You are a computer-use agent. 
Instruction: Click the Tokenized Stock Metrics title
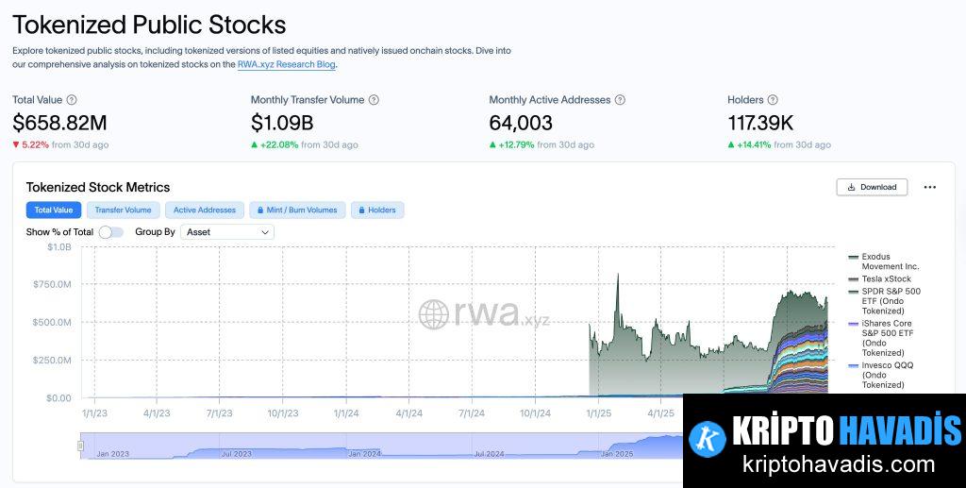(98, 187)
